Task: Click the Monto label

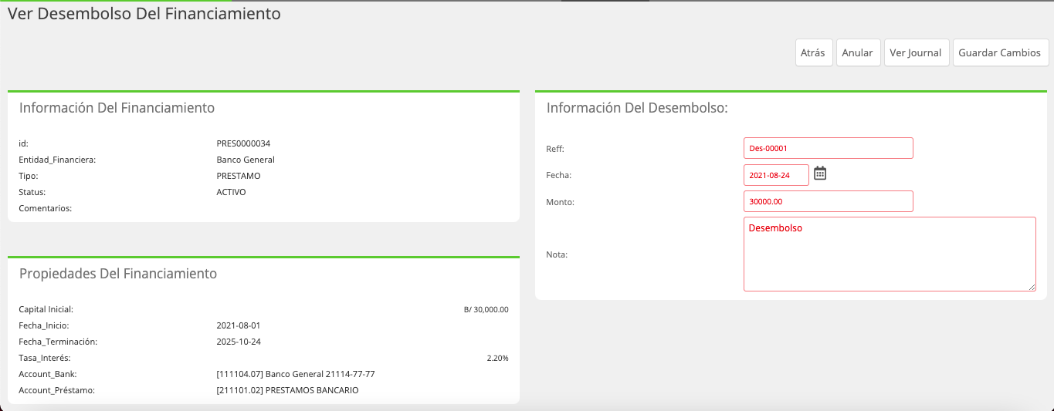Action: (x=560, y=202)
